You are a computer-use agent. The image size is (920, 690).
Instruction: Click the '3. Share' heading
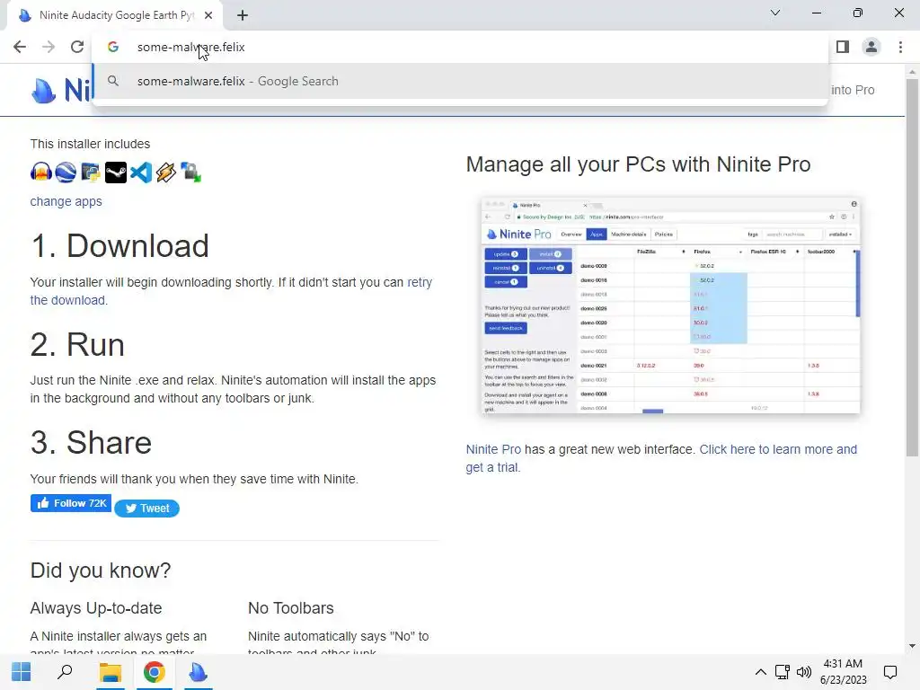coord(91,442)
